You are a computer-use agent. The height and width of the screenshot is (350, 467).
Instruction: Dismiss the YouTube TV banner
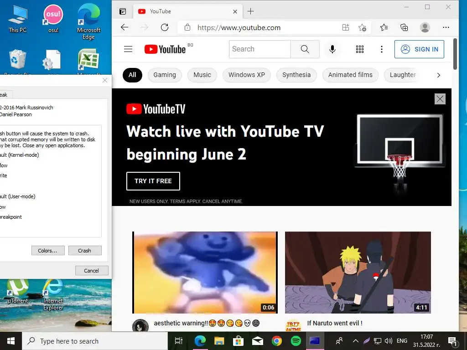point(440,99)
